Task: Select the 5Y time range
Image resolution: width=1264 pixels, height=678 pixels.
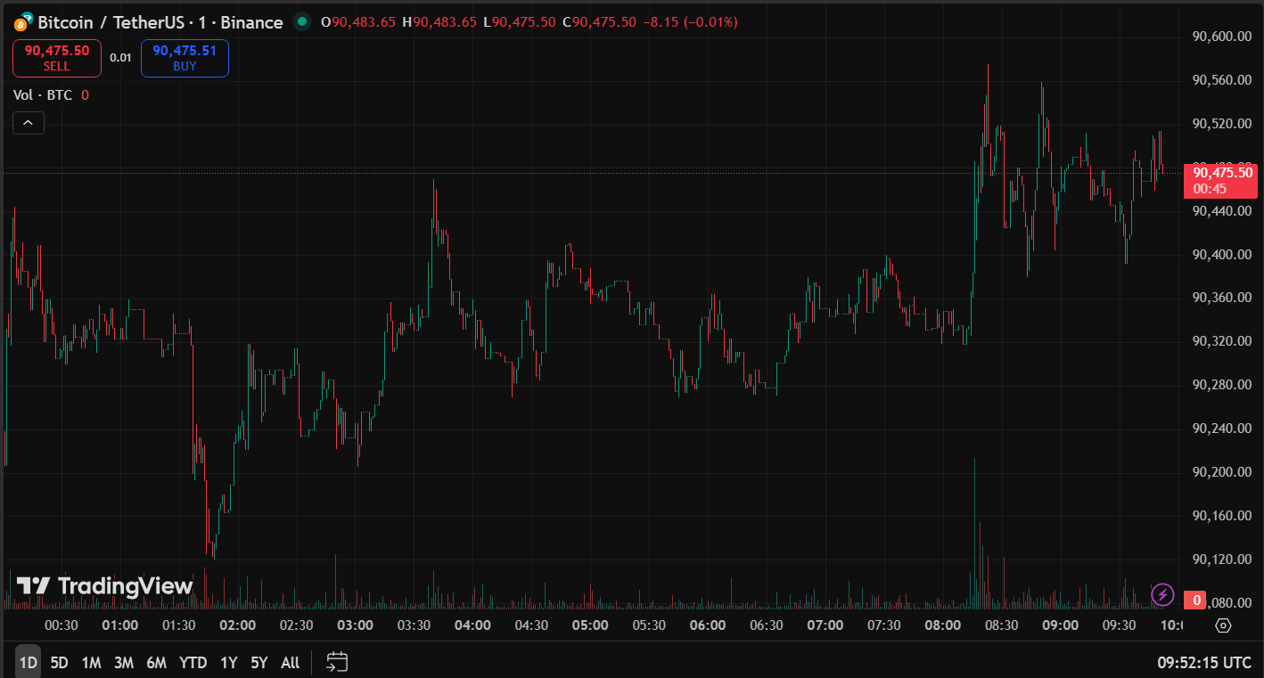Action: pos(259,663)
